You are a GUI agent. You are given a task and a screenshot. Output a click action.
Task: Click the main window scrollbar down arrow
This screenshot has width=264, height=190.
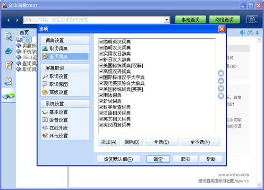(x=259, y=185)
